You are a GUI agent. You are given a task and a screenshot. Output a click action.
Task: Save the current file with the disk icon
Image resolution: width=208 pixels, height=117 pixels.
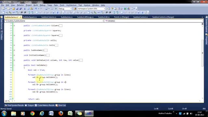17,9
